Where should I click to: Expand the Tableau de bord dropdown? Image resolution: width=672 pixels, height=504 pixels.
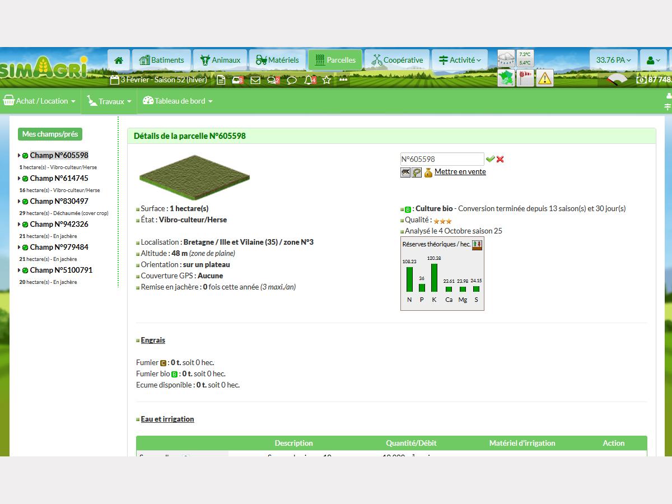(178, 101)
